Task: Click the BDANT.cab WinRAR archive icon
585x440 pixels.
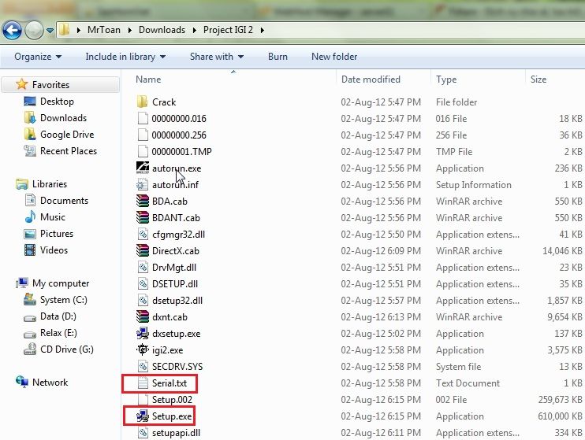Action: pyautogui.click(x=143, y=217)
